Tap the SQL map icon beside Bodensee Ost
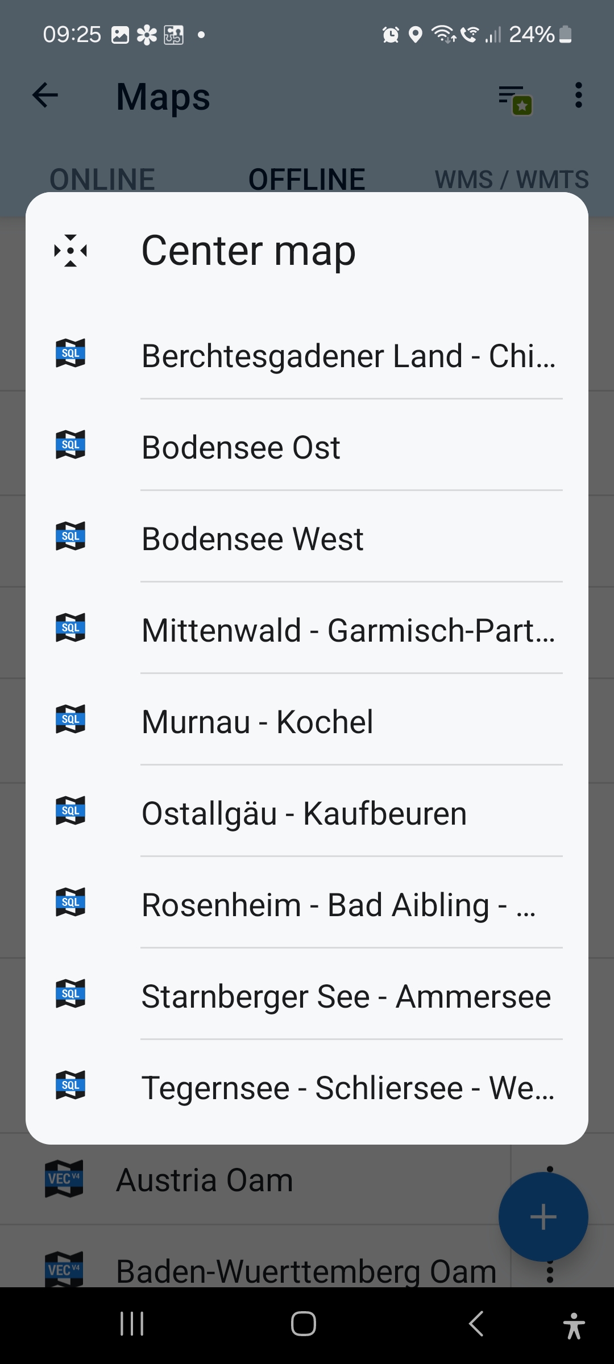 70,444
